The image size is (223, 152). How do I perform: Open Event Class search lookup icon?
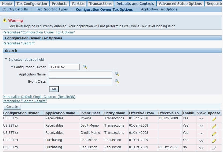(x=117, y=81)
